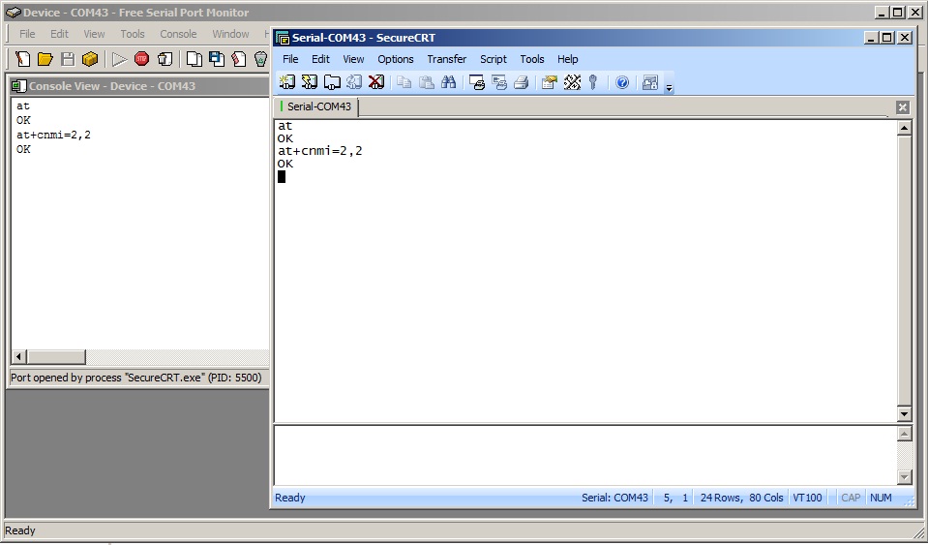This screenshot has width=928, height=545.
Task: Click the last SecureCRT toolbar window icon
Action: tap(650, 82)
